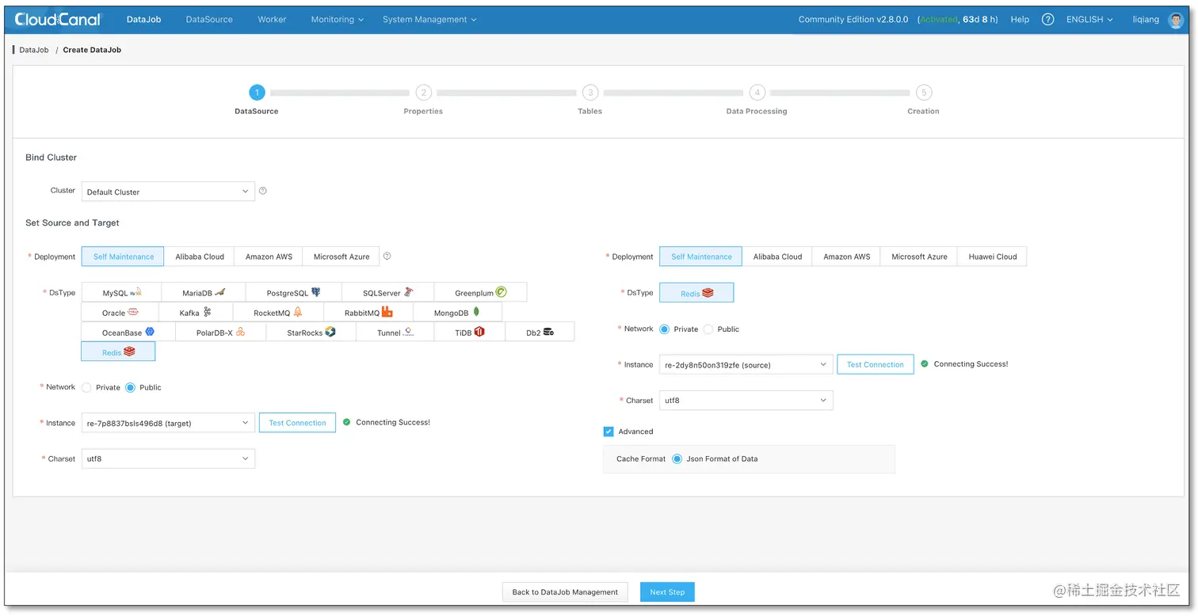Set source deployment to Self Maintenance

(x=123, y=256)
